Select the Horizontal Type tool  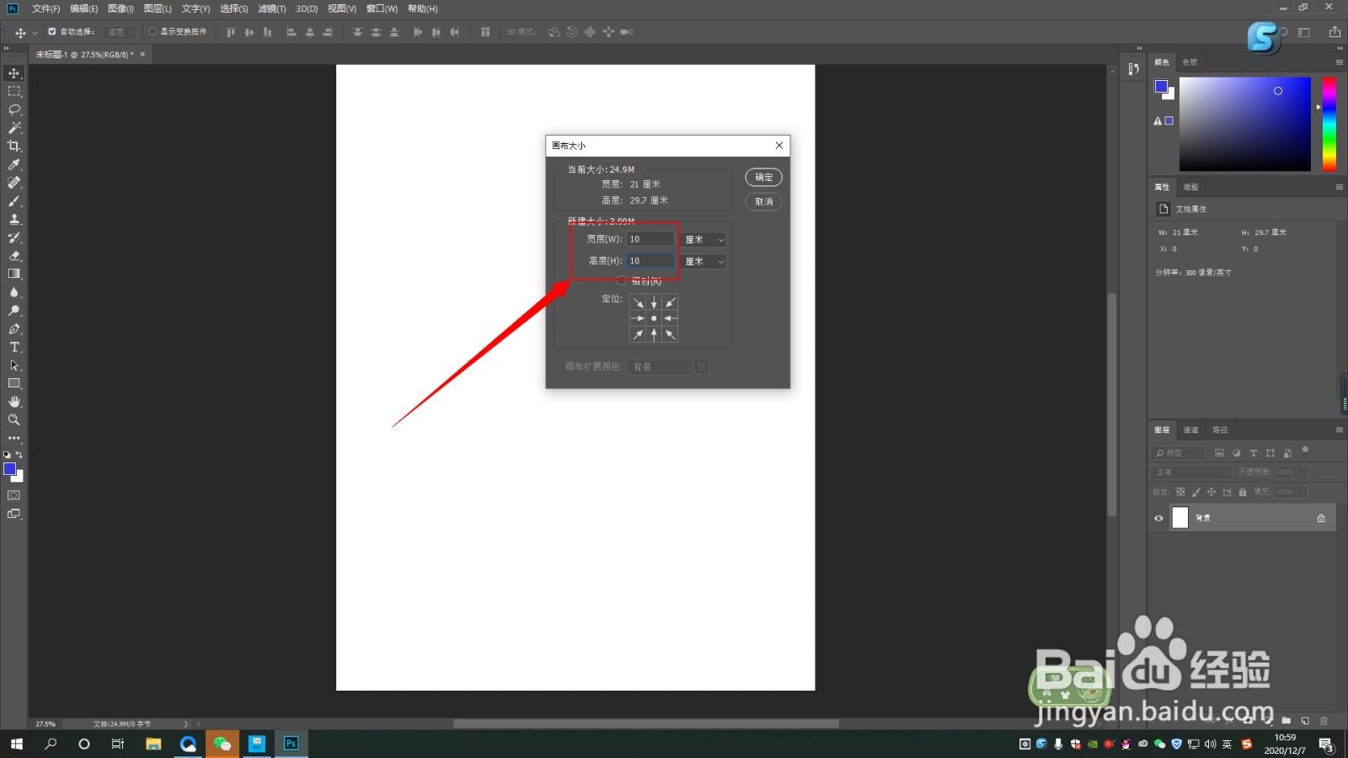pyautogui.click(x=14, y=347)
